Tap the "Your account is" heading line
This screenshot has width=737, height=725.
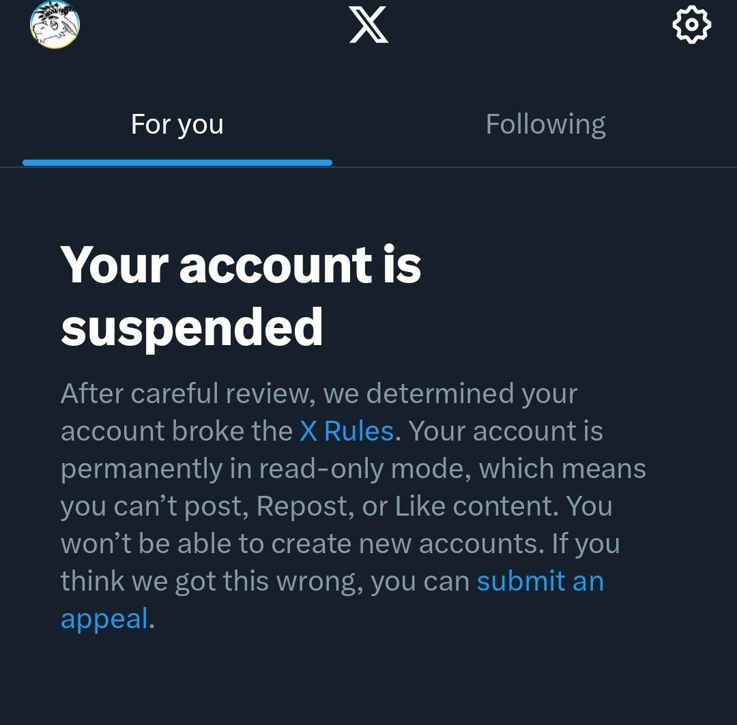(241, 264)
